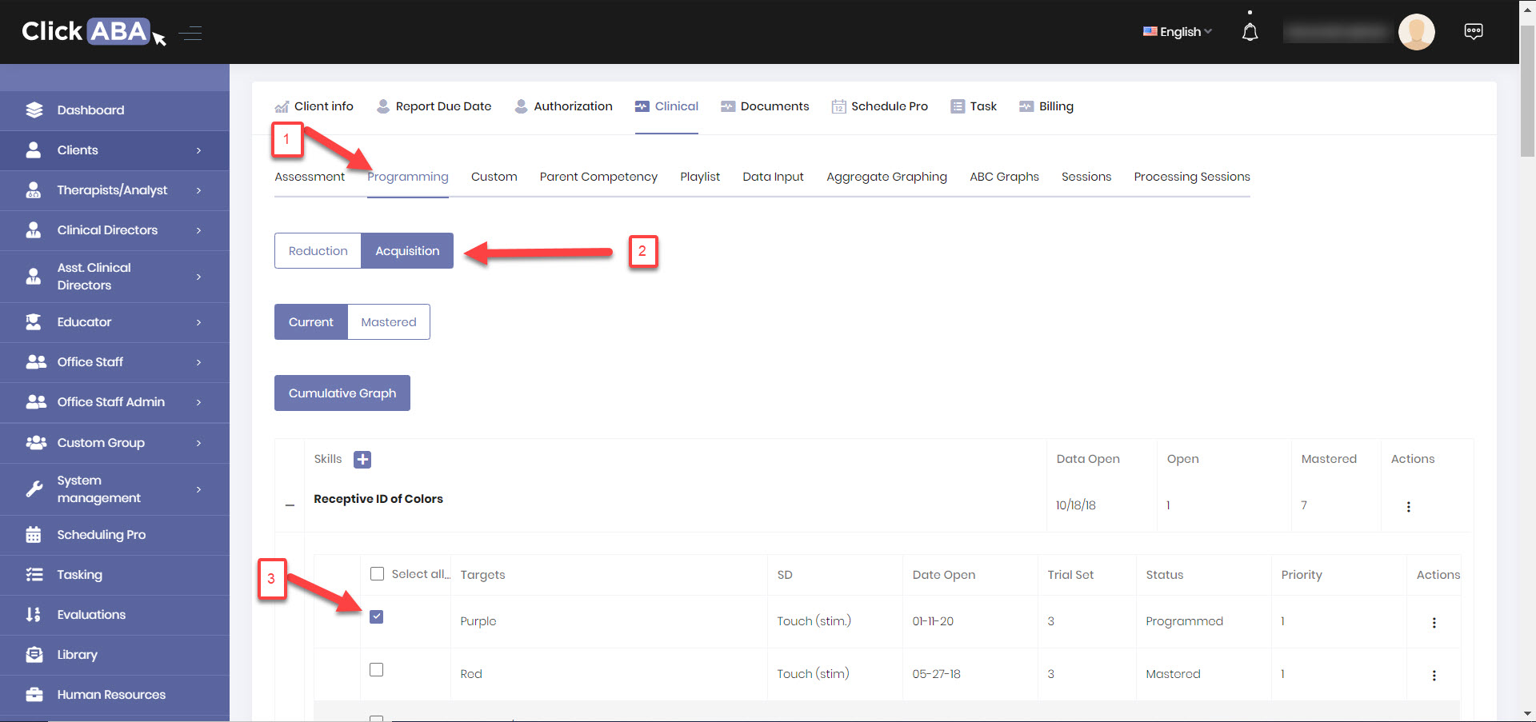Open the Parent Competency sub-tab
Viewport: 1536px width, 722px height.
coord(598,177)
